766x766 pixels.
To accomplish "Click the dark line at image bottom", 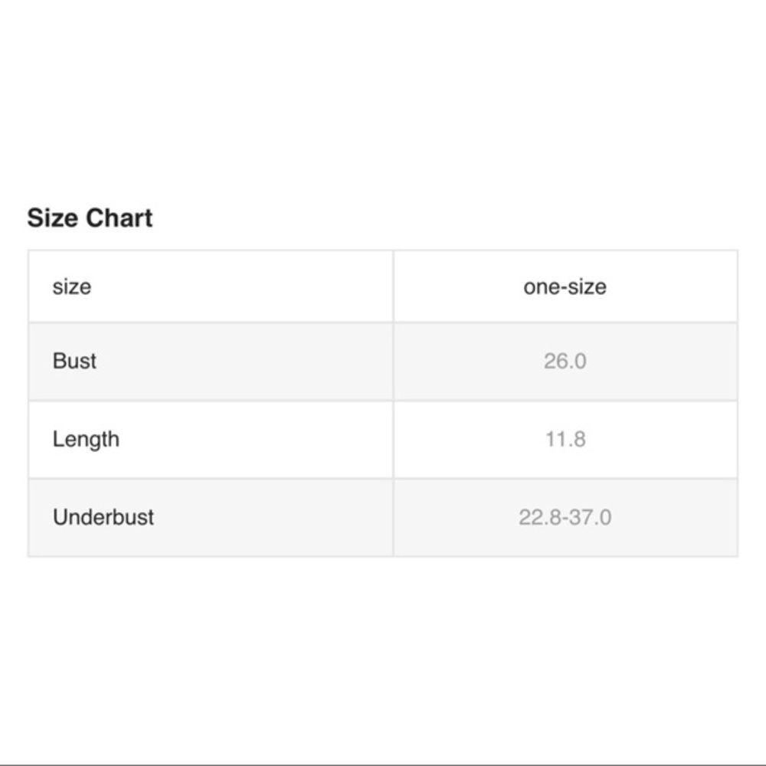I will pyautogui.click(x=383, y=764).
